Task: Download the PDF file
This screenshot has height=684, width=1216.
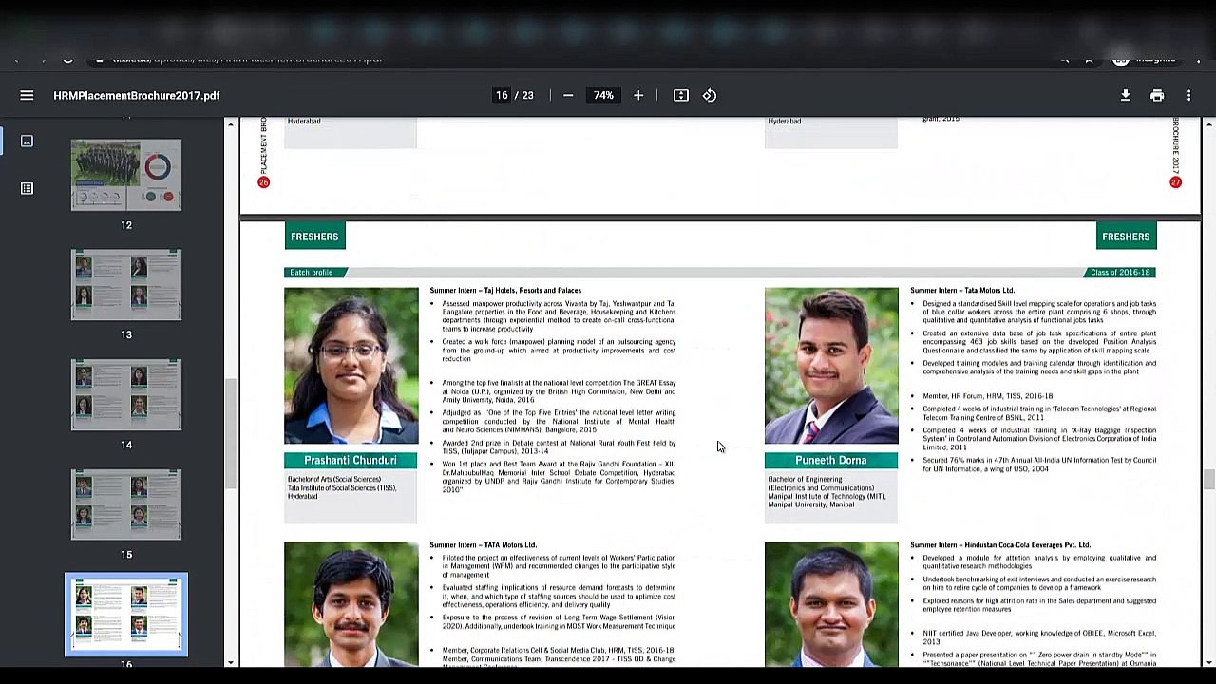Action: click(1126, 95)
